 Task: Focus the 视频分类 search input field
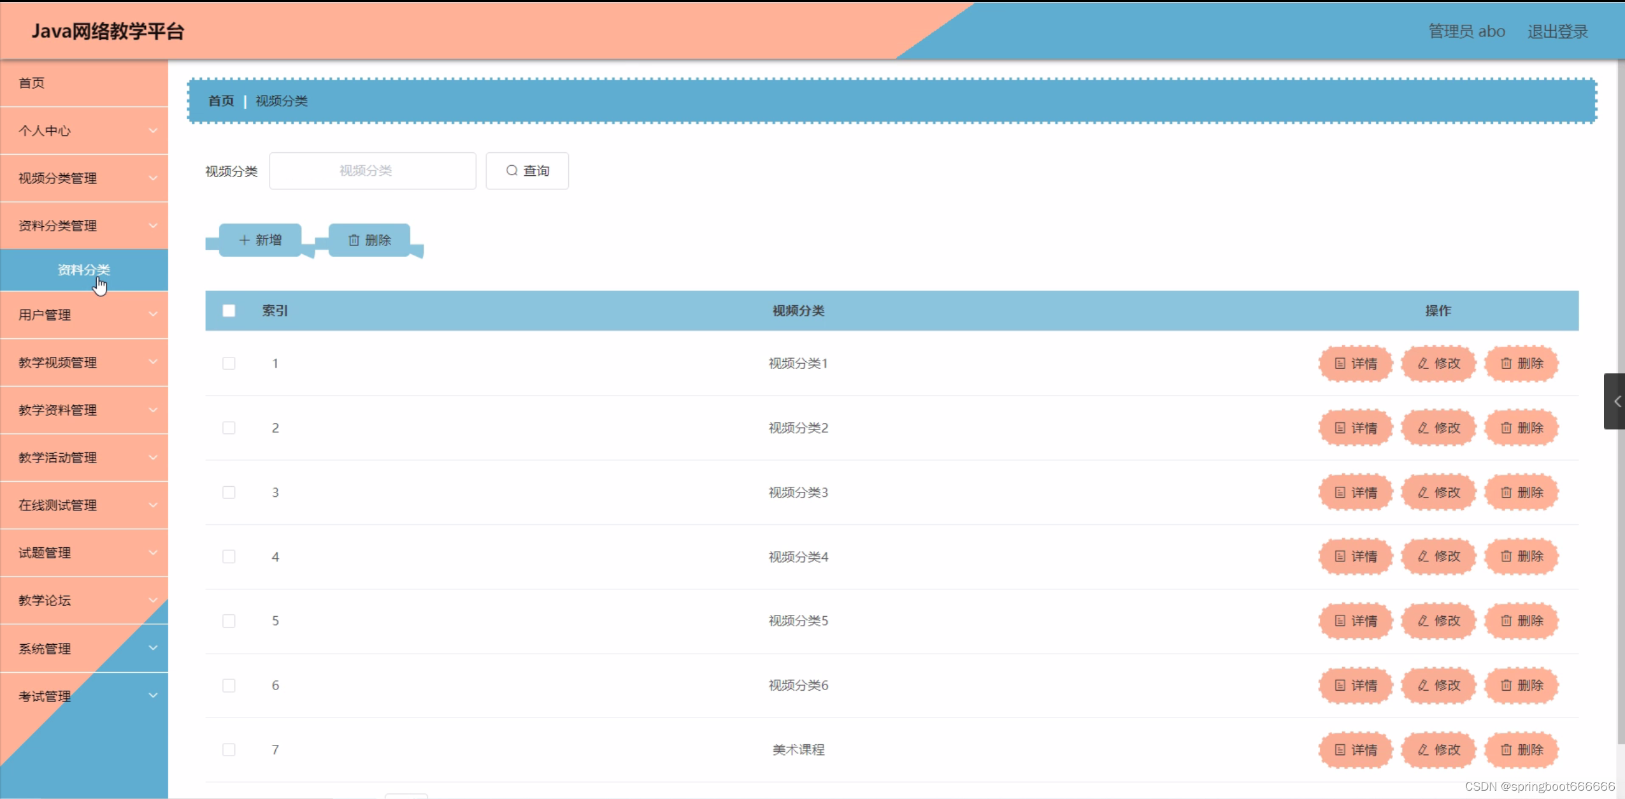[x=373, y=170]
